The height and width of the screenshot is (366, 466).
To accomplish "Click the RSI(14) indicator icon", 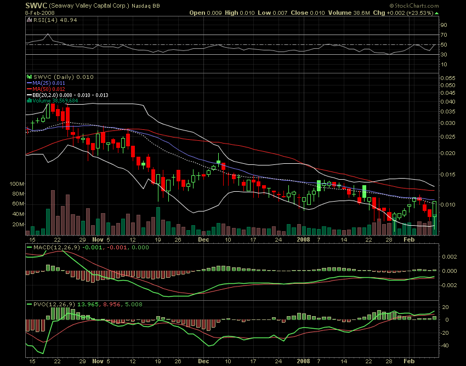I will tap(29, 20).
